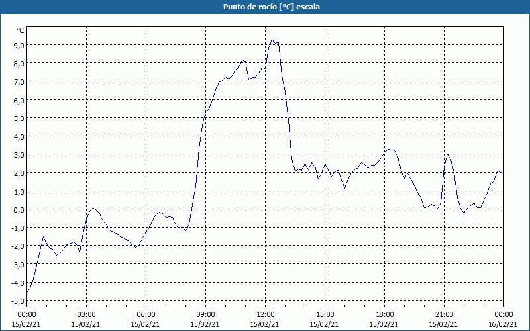The width and height of the screenshot is (530, 331).
Task: Select the 09:00 time label
Action: click(205, 315)
